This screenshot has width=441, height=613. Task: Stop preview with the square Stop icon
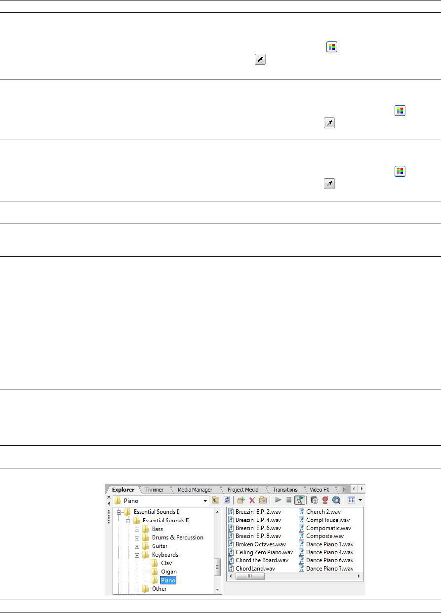point(289,500)
